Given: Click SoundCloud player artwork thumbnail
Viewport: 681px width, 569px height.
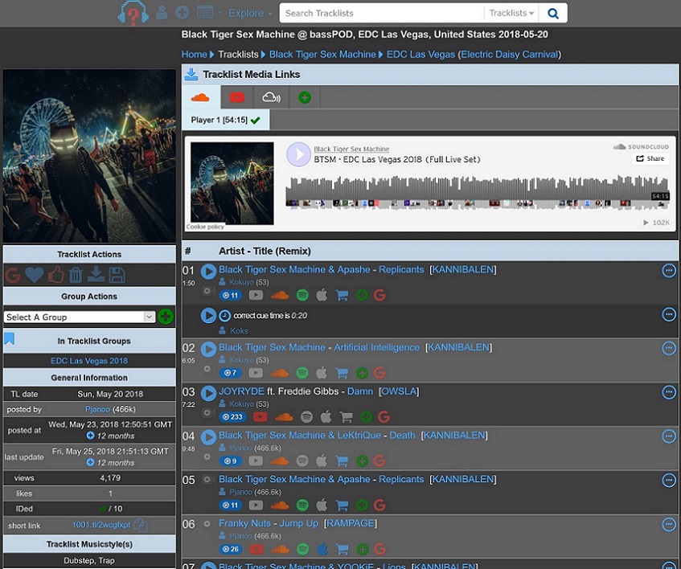Looking at the screenshot, I should [232, 183].
